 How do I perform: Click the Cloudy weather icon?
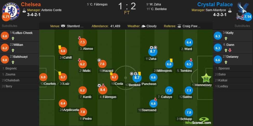[x=143, y=26]
